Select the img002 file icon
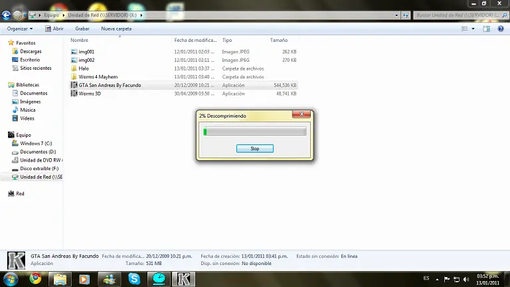 click(74, 60)
